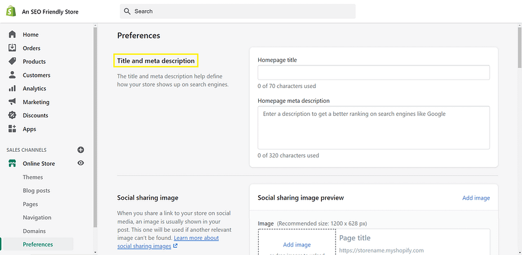Click the Home house icon
This screenshot has height=255, width=522.
[12, 34]
